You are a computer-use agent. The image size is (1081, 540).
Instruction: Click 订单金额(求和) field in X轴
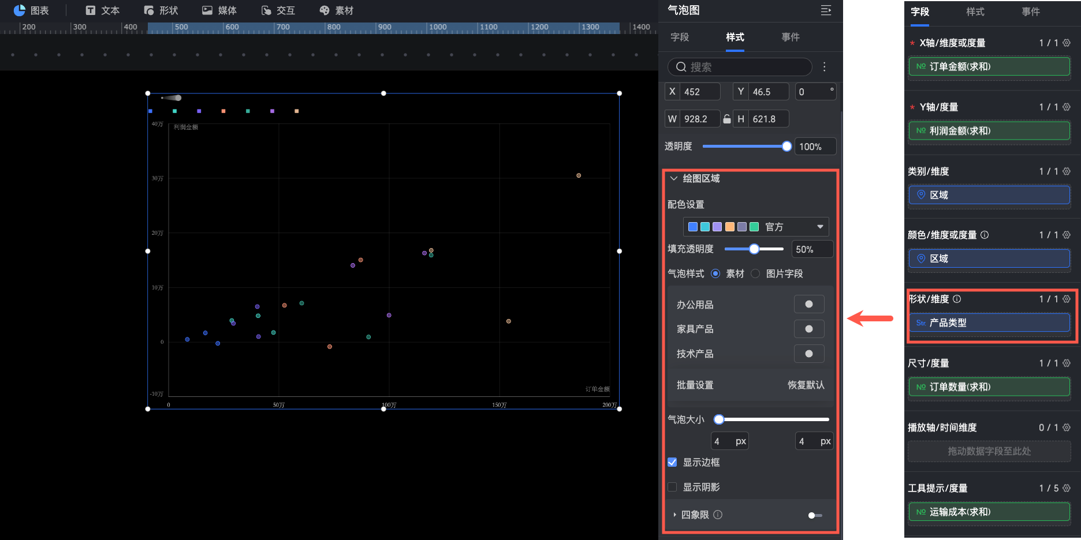click(989, 66)
